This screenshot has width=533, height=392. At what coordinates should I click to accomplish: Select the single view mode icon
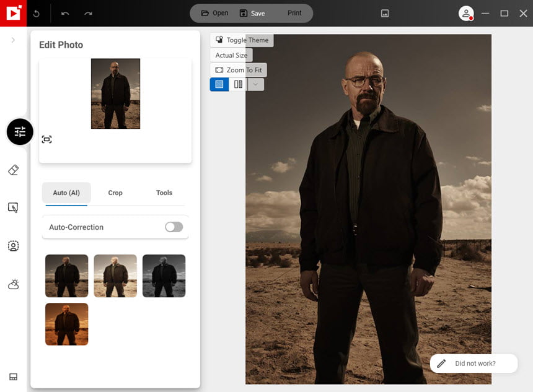219,84
